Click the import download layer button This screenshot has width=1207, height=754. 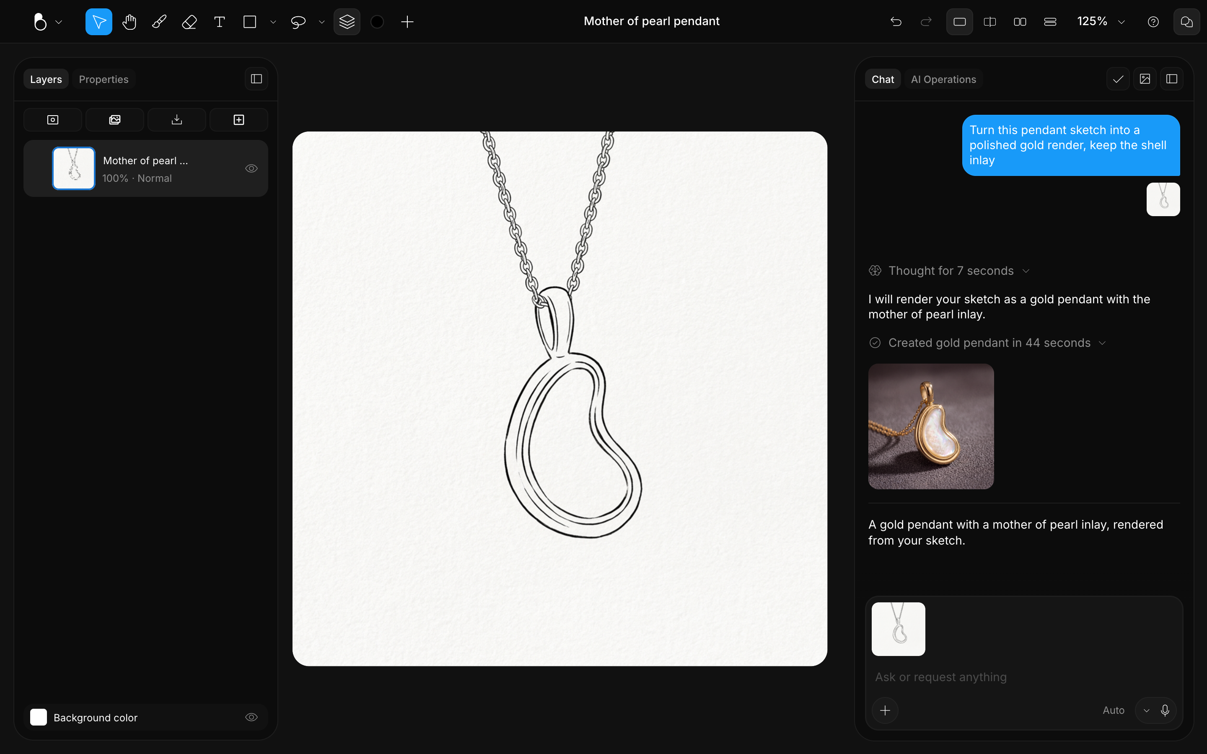point(176,120)
